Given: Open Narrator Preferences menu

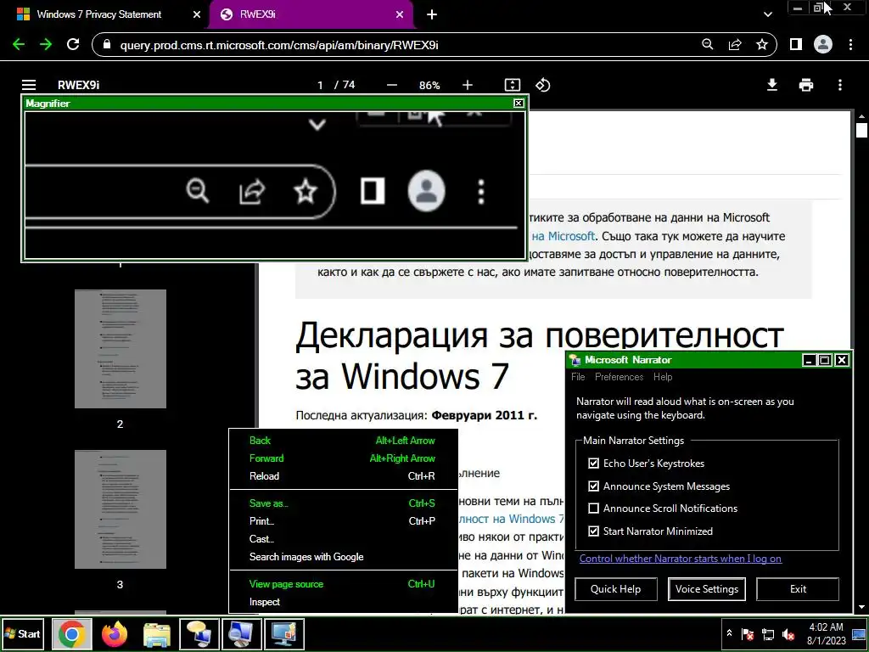Looking at the screenshot, I should [619, 376].
